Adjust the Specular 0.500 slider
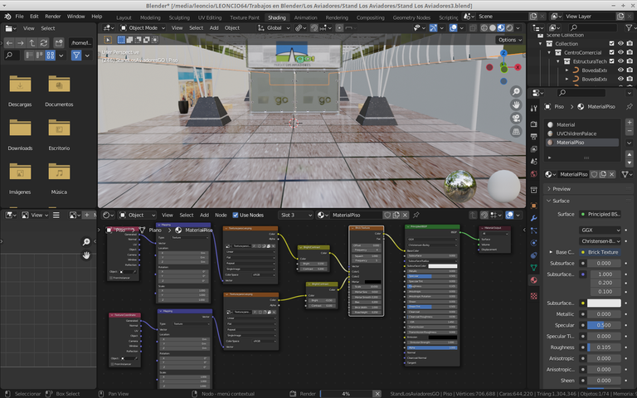This screenshot has width=637, height=398. 604,325
